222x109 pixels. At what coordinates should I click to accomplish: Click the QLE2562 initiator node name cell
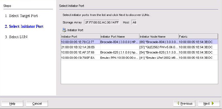click(159, 47)
